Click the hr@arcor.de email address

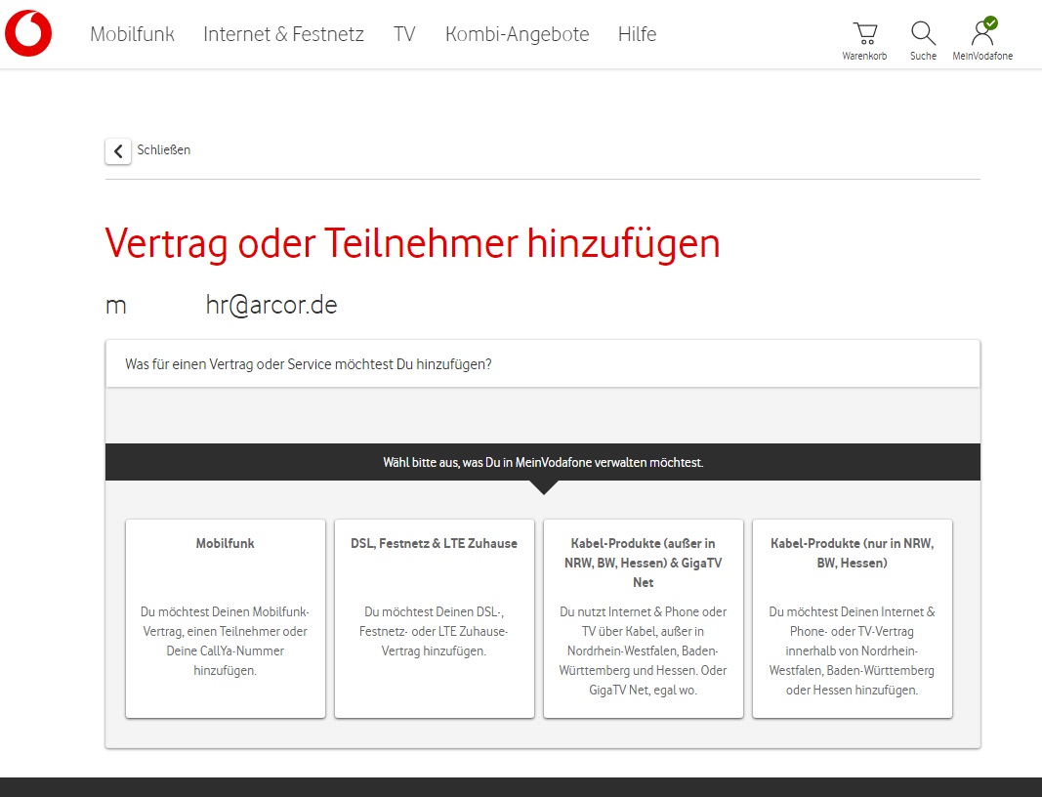[x=271, y=304]
